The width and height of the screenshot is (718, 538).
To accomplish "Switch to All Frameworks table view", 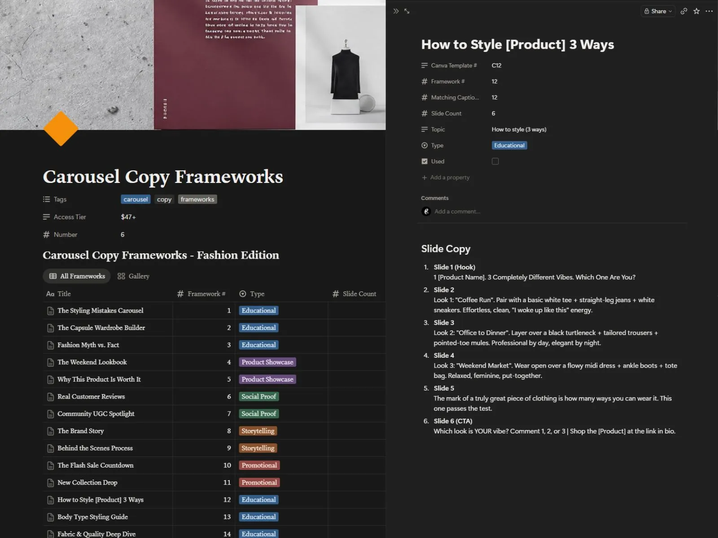I will (77, 276).
